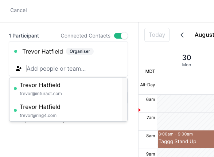
Task: Click the add person icon
Action: click(19, 68)
